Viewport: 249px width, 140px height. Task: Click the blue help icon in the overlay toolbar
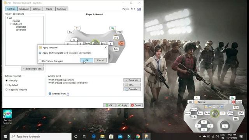tap(222, 107)
